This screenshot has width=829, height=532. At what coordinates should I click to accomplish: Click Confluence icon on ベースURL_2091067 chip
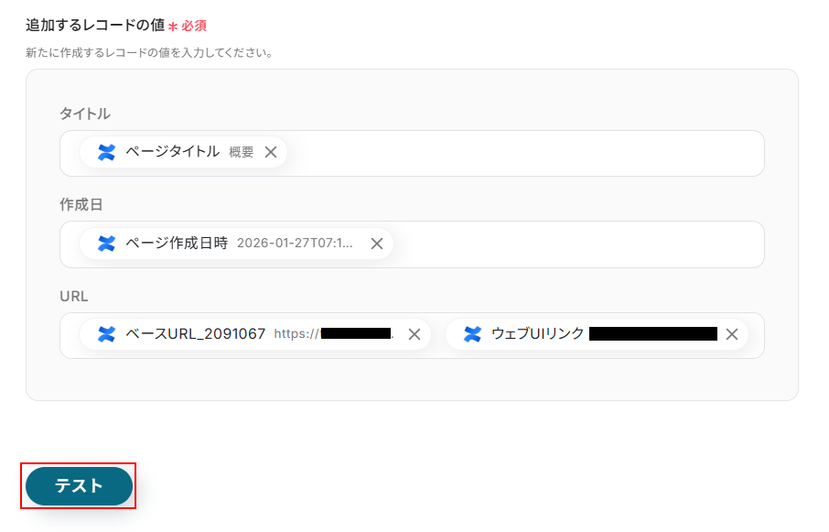point(106,334)
